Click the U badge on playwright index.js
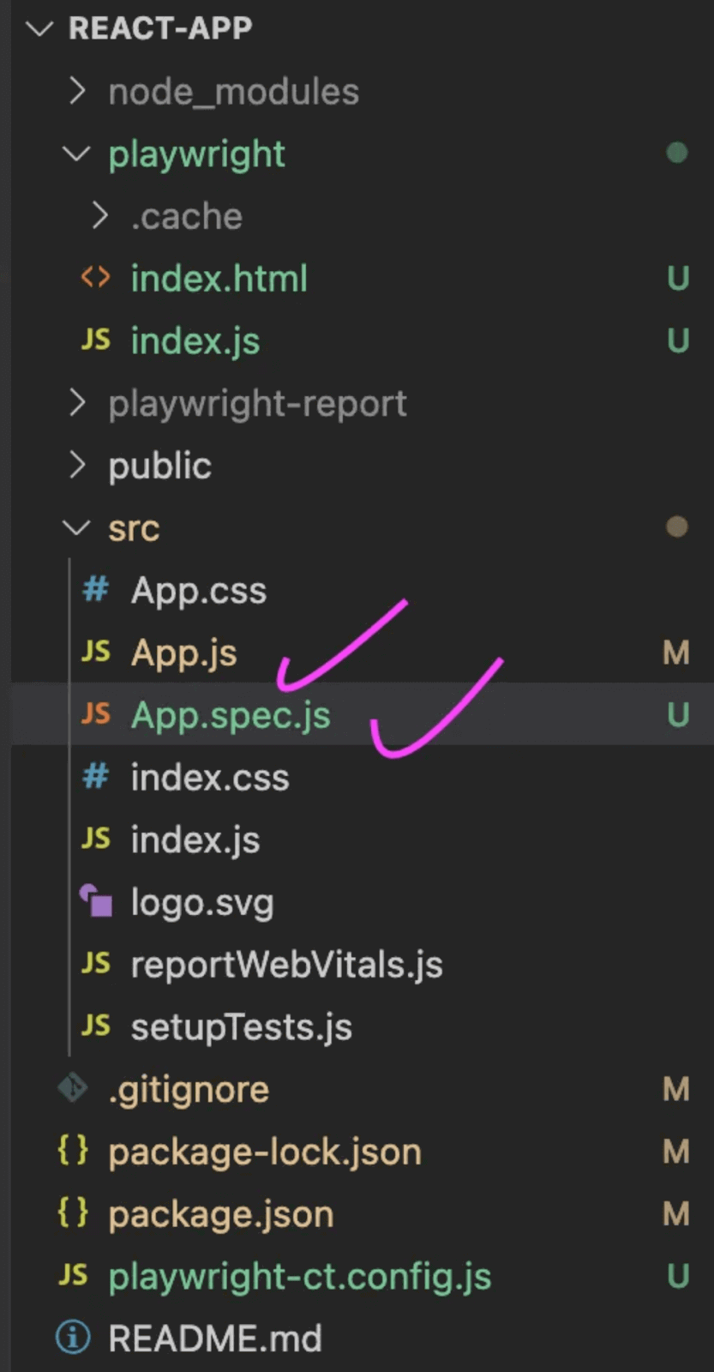714x1372 pixels. point(678,340)
